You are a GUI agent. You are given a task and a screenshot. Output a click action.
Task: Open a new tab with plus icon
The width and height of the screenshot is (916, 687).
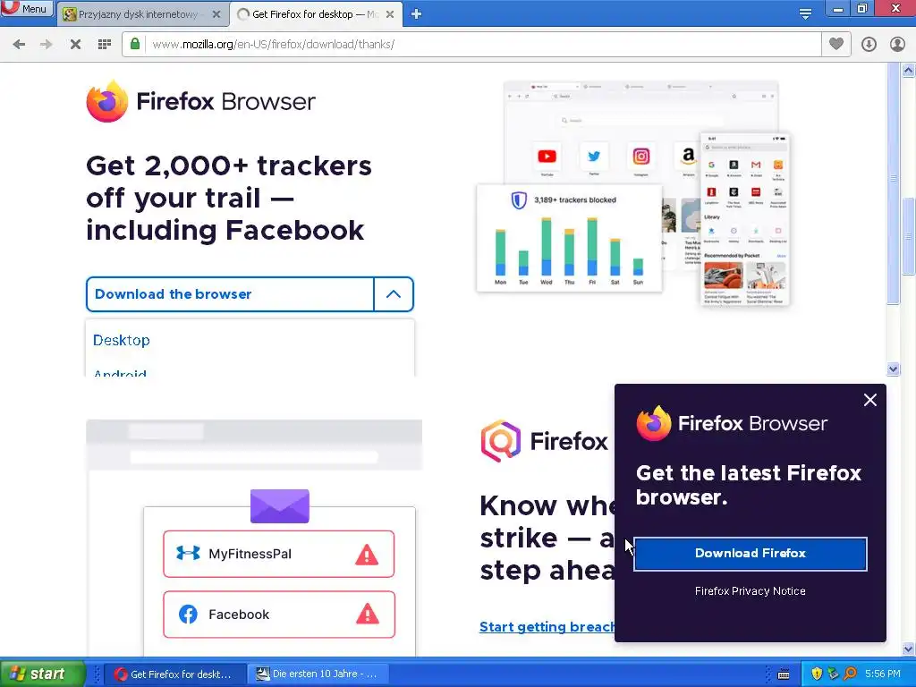coord(416,14)
